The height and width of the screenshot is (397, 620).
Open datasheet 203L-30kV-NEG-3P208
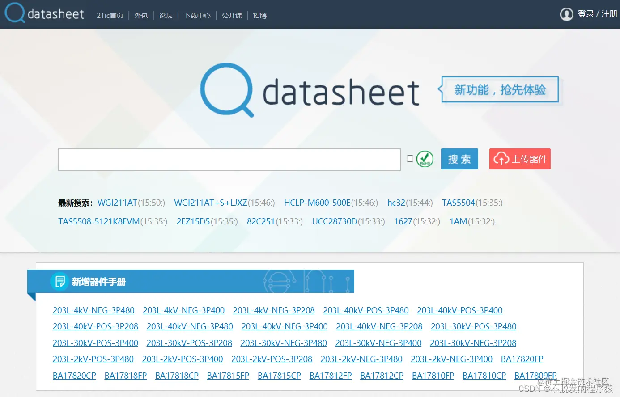tap(473, 343)
